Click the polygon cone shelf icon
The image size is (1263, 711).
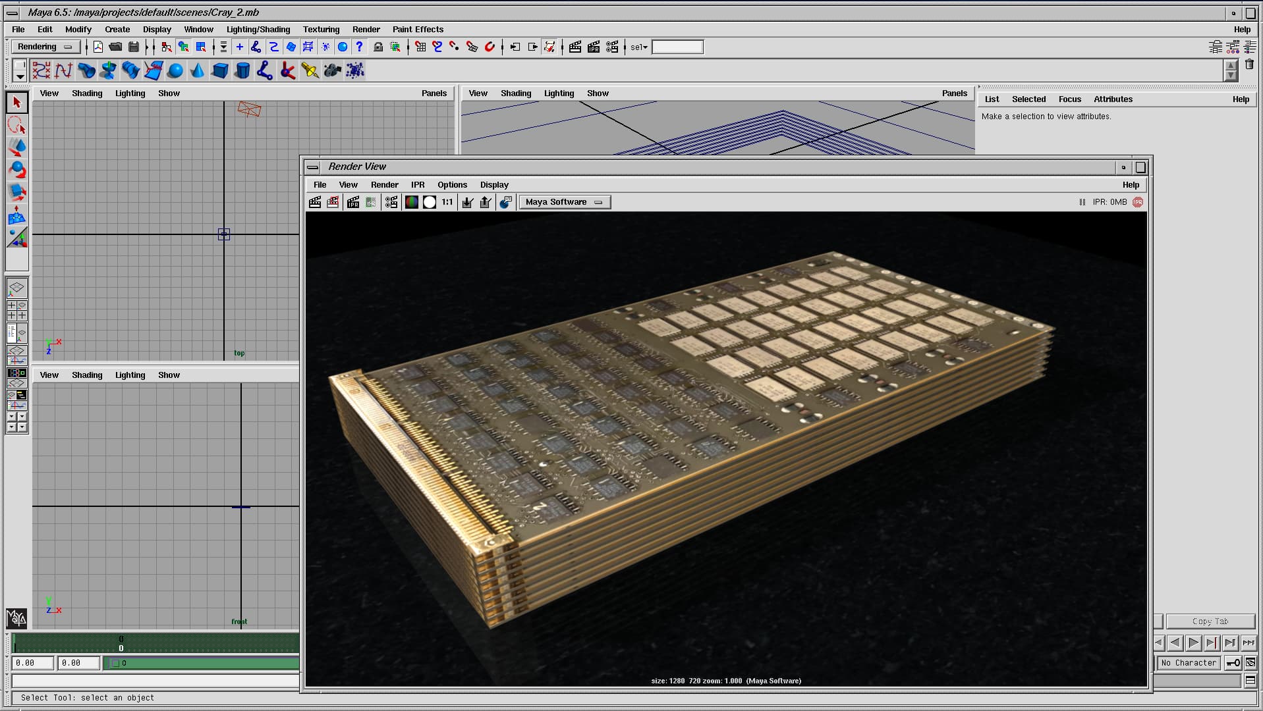click(x=198, y=70)
